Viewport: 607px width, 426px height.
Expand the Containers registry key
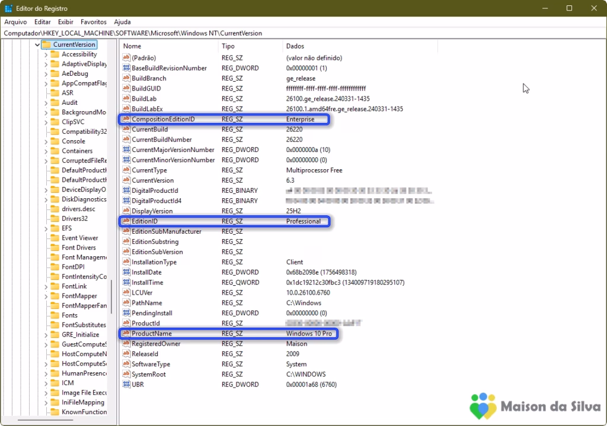(46, 151)
